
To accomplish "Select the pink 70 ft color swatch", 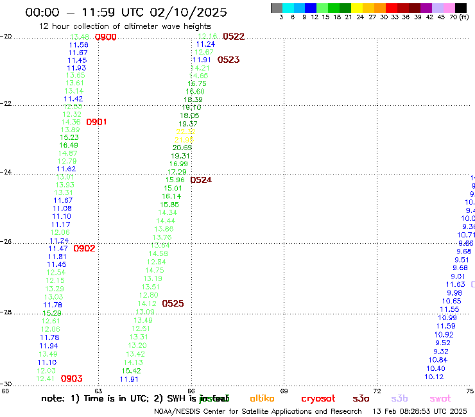I will (x=449, y=8).
